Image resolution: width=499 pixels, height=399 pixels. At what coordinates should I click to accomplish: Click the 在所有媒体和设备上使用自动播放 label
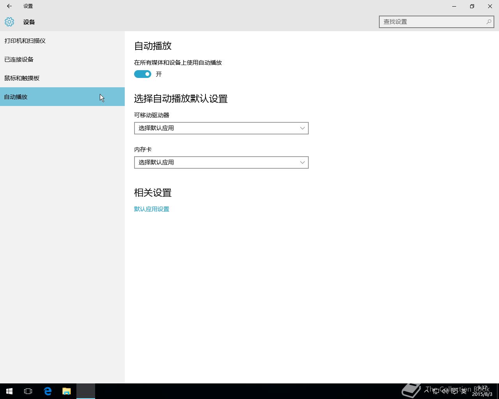coord(178,63)
